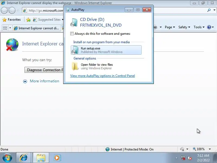
Task: Click the Internet Protected Mode status
Action: 129,149
